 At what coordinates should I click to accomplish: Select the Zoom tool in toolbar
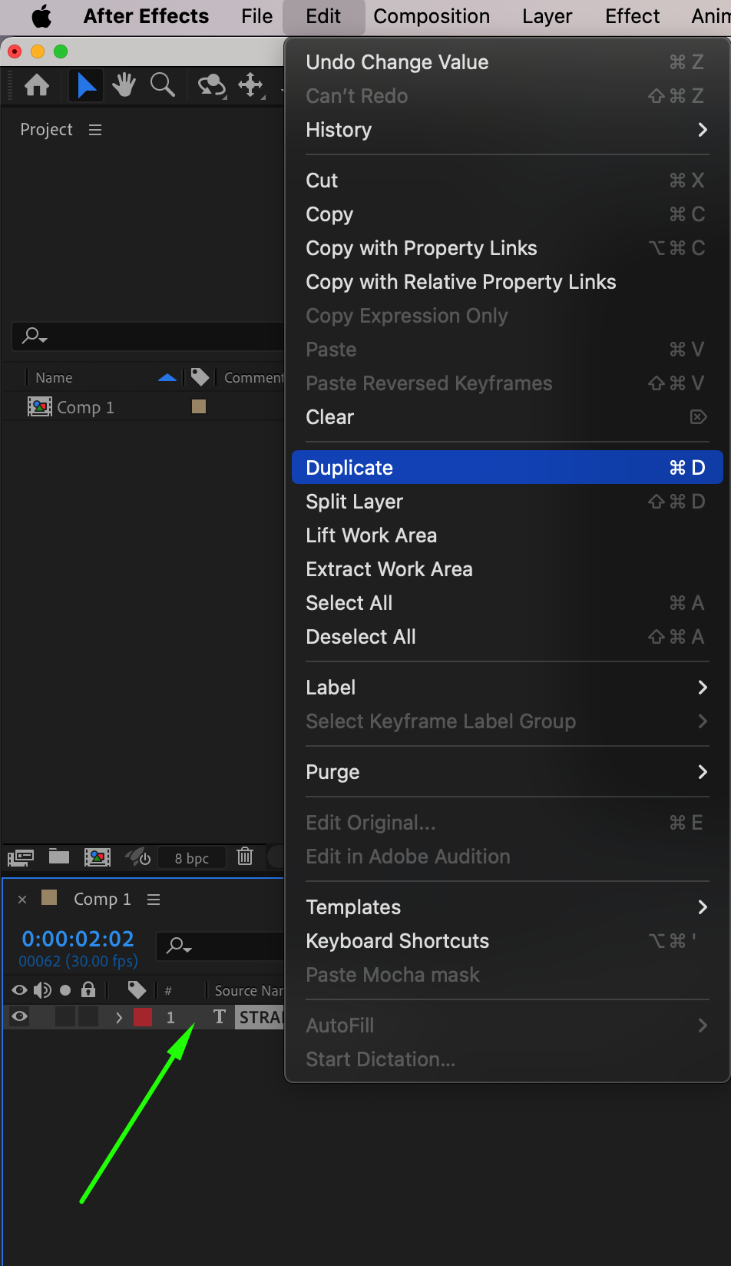(162, 85)
